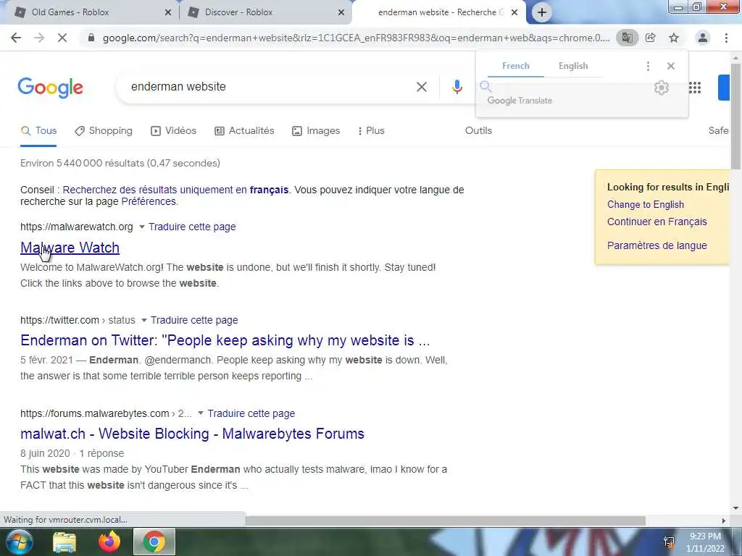
Task: Click Recherchez des résultats uniquement en français
Action: pos(175,190)
